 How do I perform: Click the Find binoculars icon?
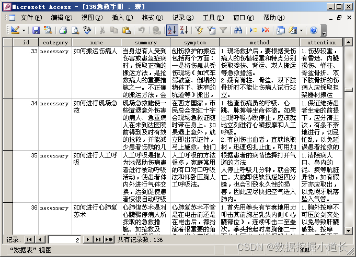[238, 30]
